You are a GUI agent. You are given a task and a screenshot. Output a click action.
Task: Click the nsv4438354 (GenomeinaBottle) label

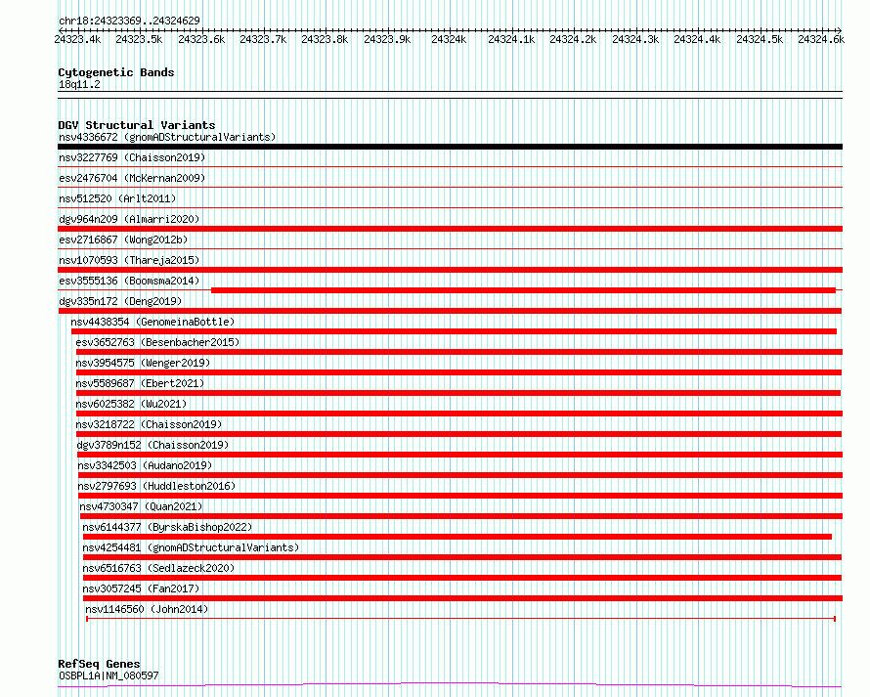(152, 322)
